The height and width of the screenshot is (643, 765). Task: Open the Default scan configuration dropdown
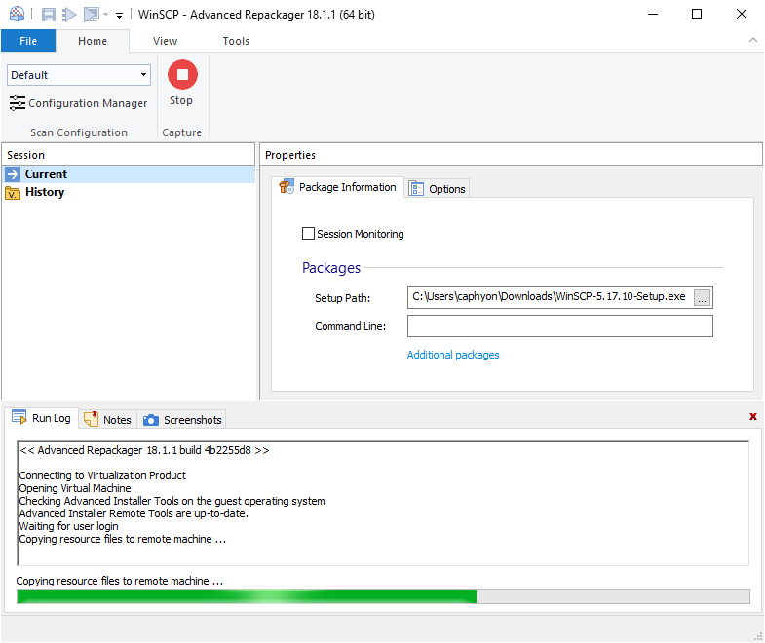[79, 75]
